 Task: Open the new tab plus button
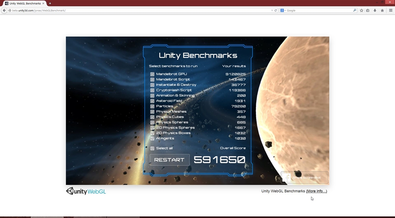tap(50, 3)
